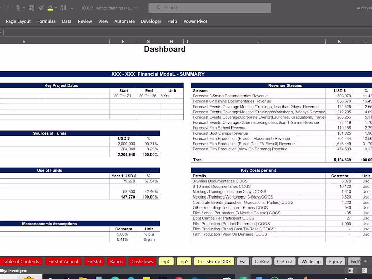
Task: Select the '2,000,000' Sources of Funds cell
Action: [x=123, y=144]
